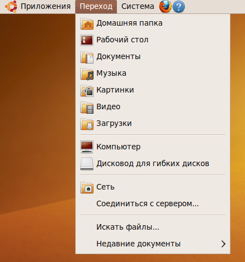Click the network folder icon beside Сеть

click(x=87, y=187)
